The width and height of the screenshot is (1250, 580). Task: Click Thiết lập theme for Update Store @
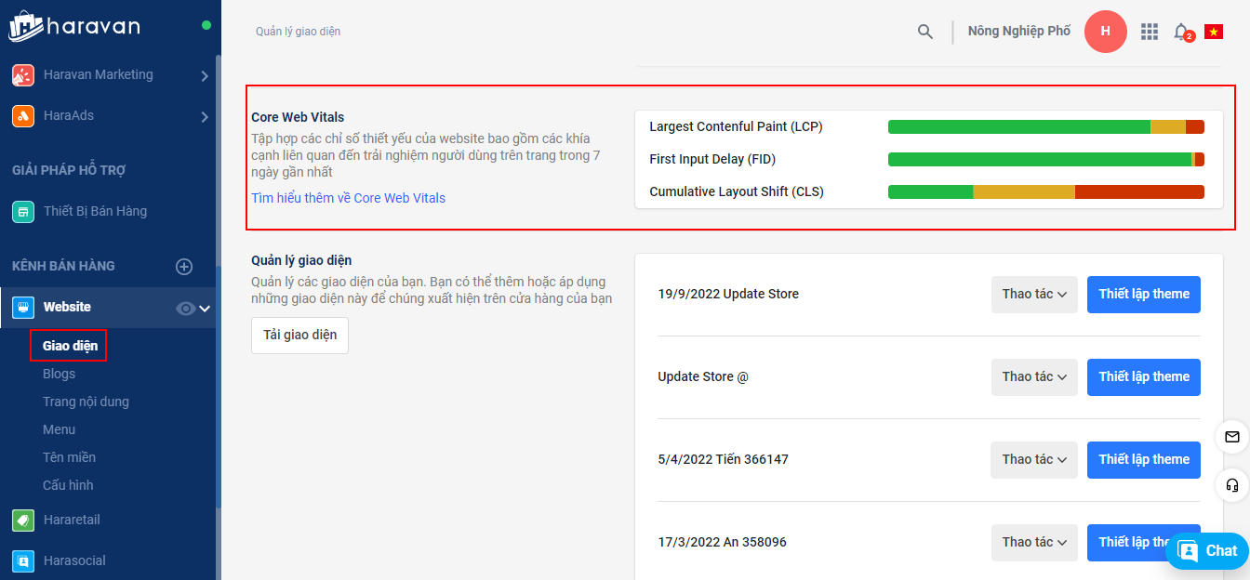tap(1144, 376)
